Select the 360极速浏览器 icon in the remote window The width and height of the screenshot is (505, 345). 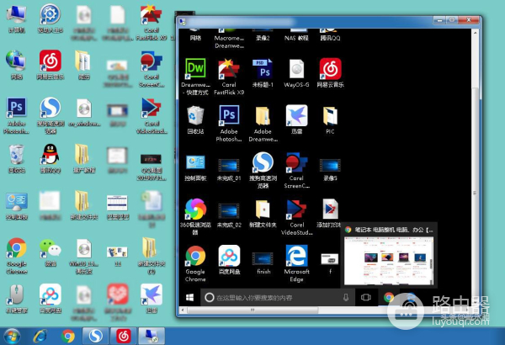[195, 209]
